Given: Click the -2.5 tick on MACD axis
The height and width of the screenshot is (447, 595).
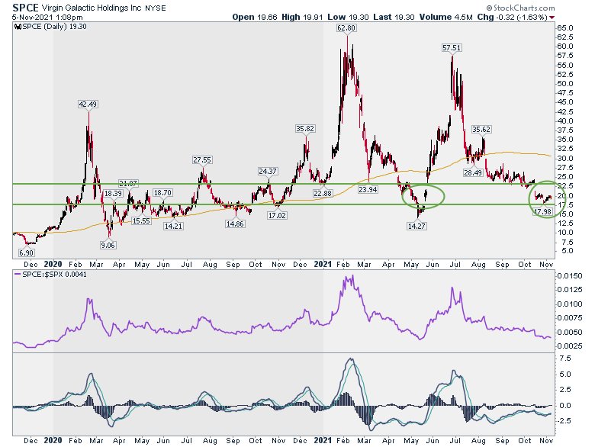Looking at the screenshot, I should (x=564, y=421).
